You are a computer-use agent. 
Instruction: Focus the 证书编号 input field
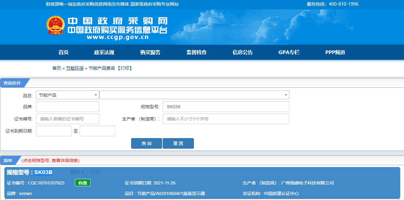tap(67, 119)
